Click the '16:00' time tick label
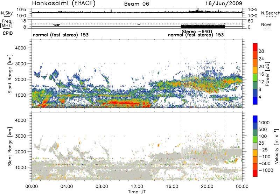 tap(172, 187)
